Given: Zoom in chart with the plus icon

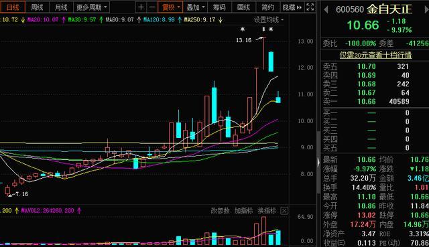Looking at the screenshot, I should (141, 7).
